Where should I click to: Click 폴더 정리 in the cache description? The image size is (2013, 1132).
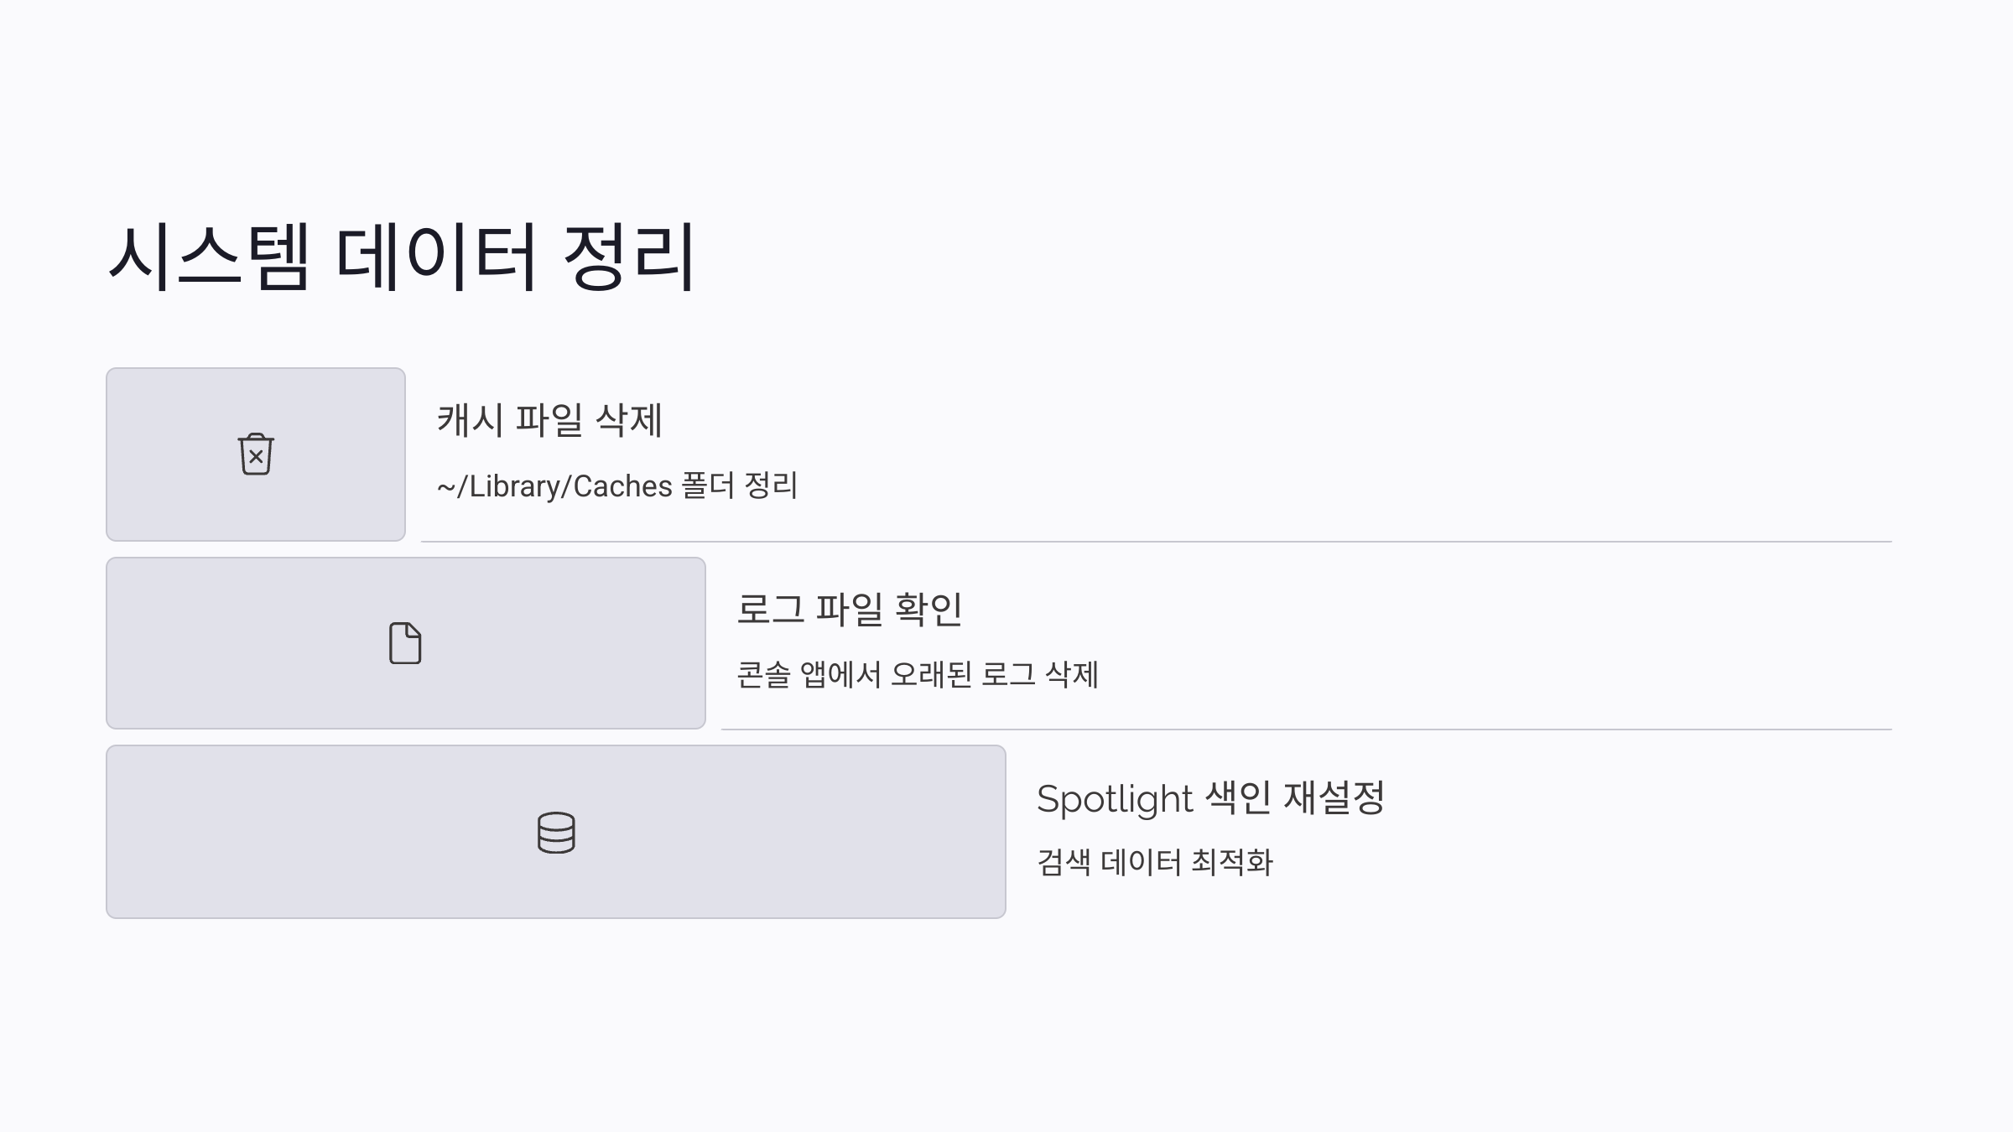point(740,486)
